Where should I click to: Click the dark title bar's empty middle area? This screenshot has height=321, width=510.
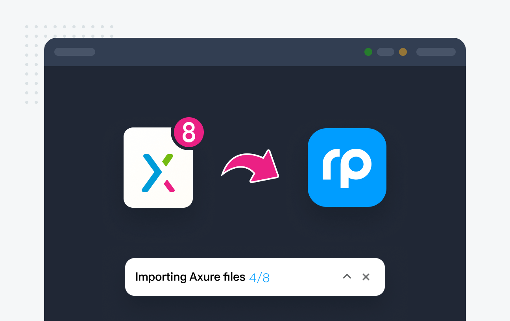[x=228, y=52]
